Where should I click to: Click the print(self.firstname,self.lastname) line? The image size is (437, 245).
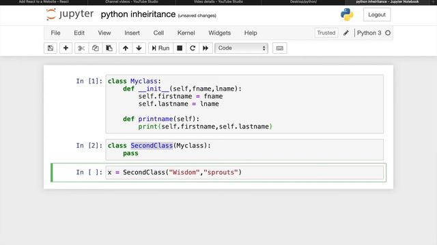click(x=205, y=127)
